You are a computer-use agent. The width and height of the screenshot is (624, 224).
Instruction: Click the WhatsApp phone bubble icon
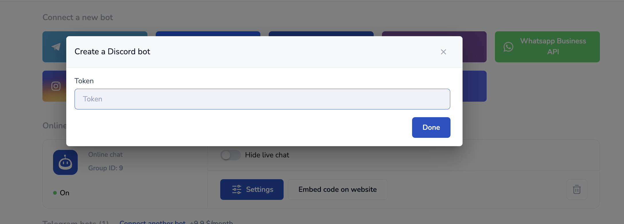(508, 47)
